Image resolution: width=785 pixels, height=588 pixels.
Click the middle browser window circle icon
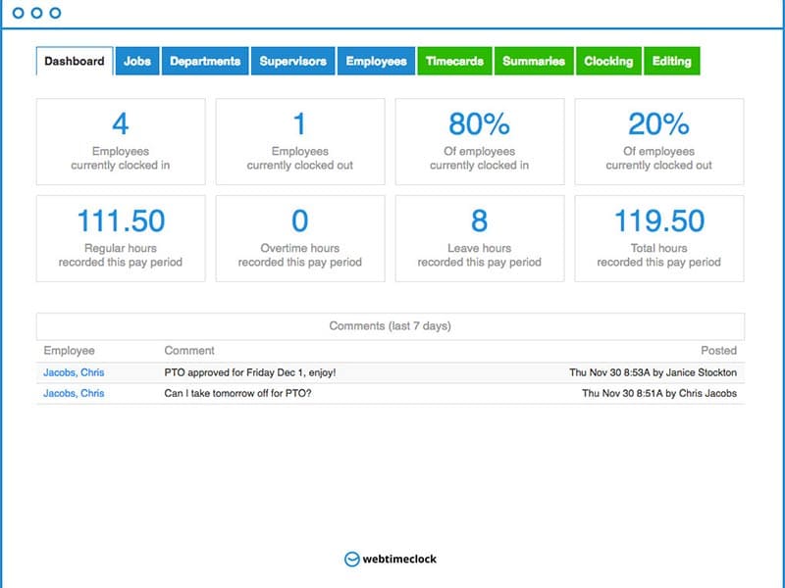(x=37, y=15)
